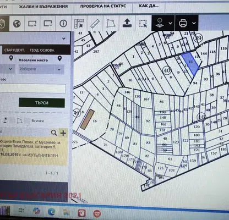This screenshot has height=220, width=229.
Task: Open File Explorer from the taskbar
Action: tap(67, 212)
